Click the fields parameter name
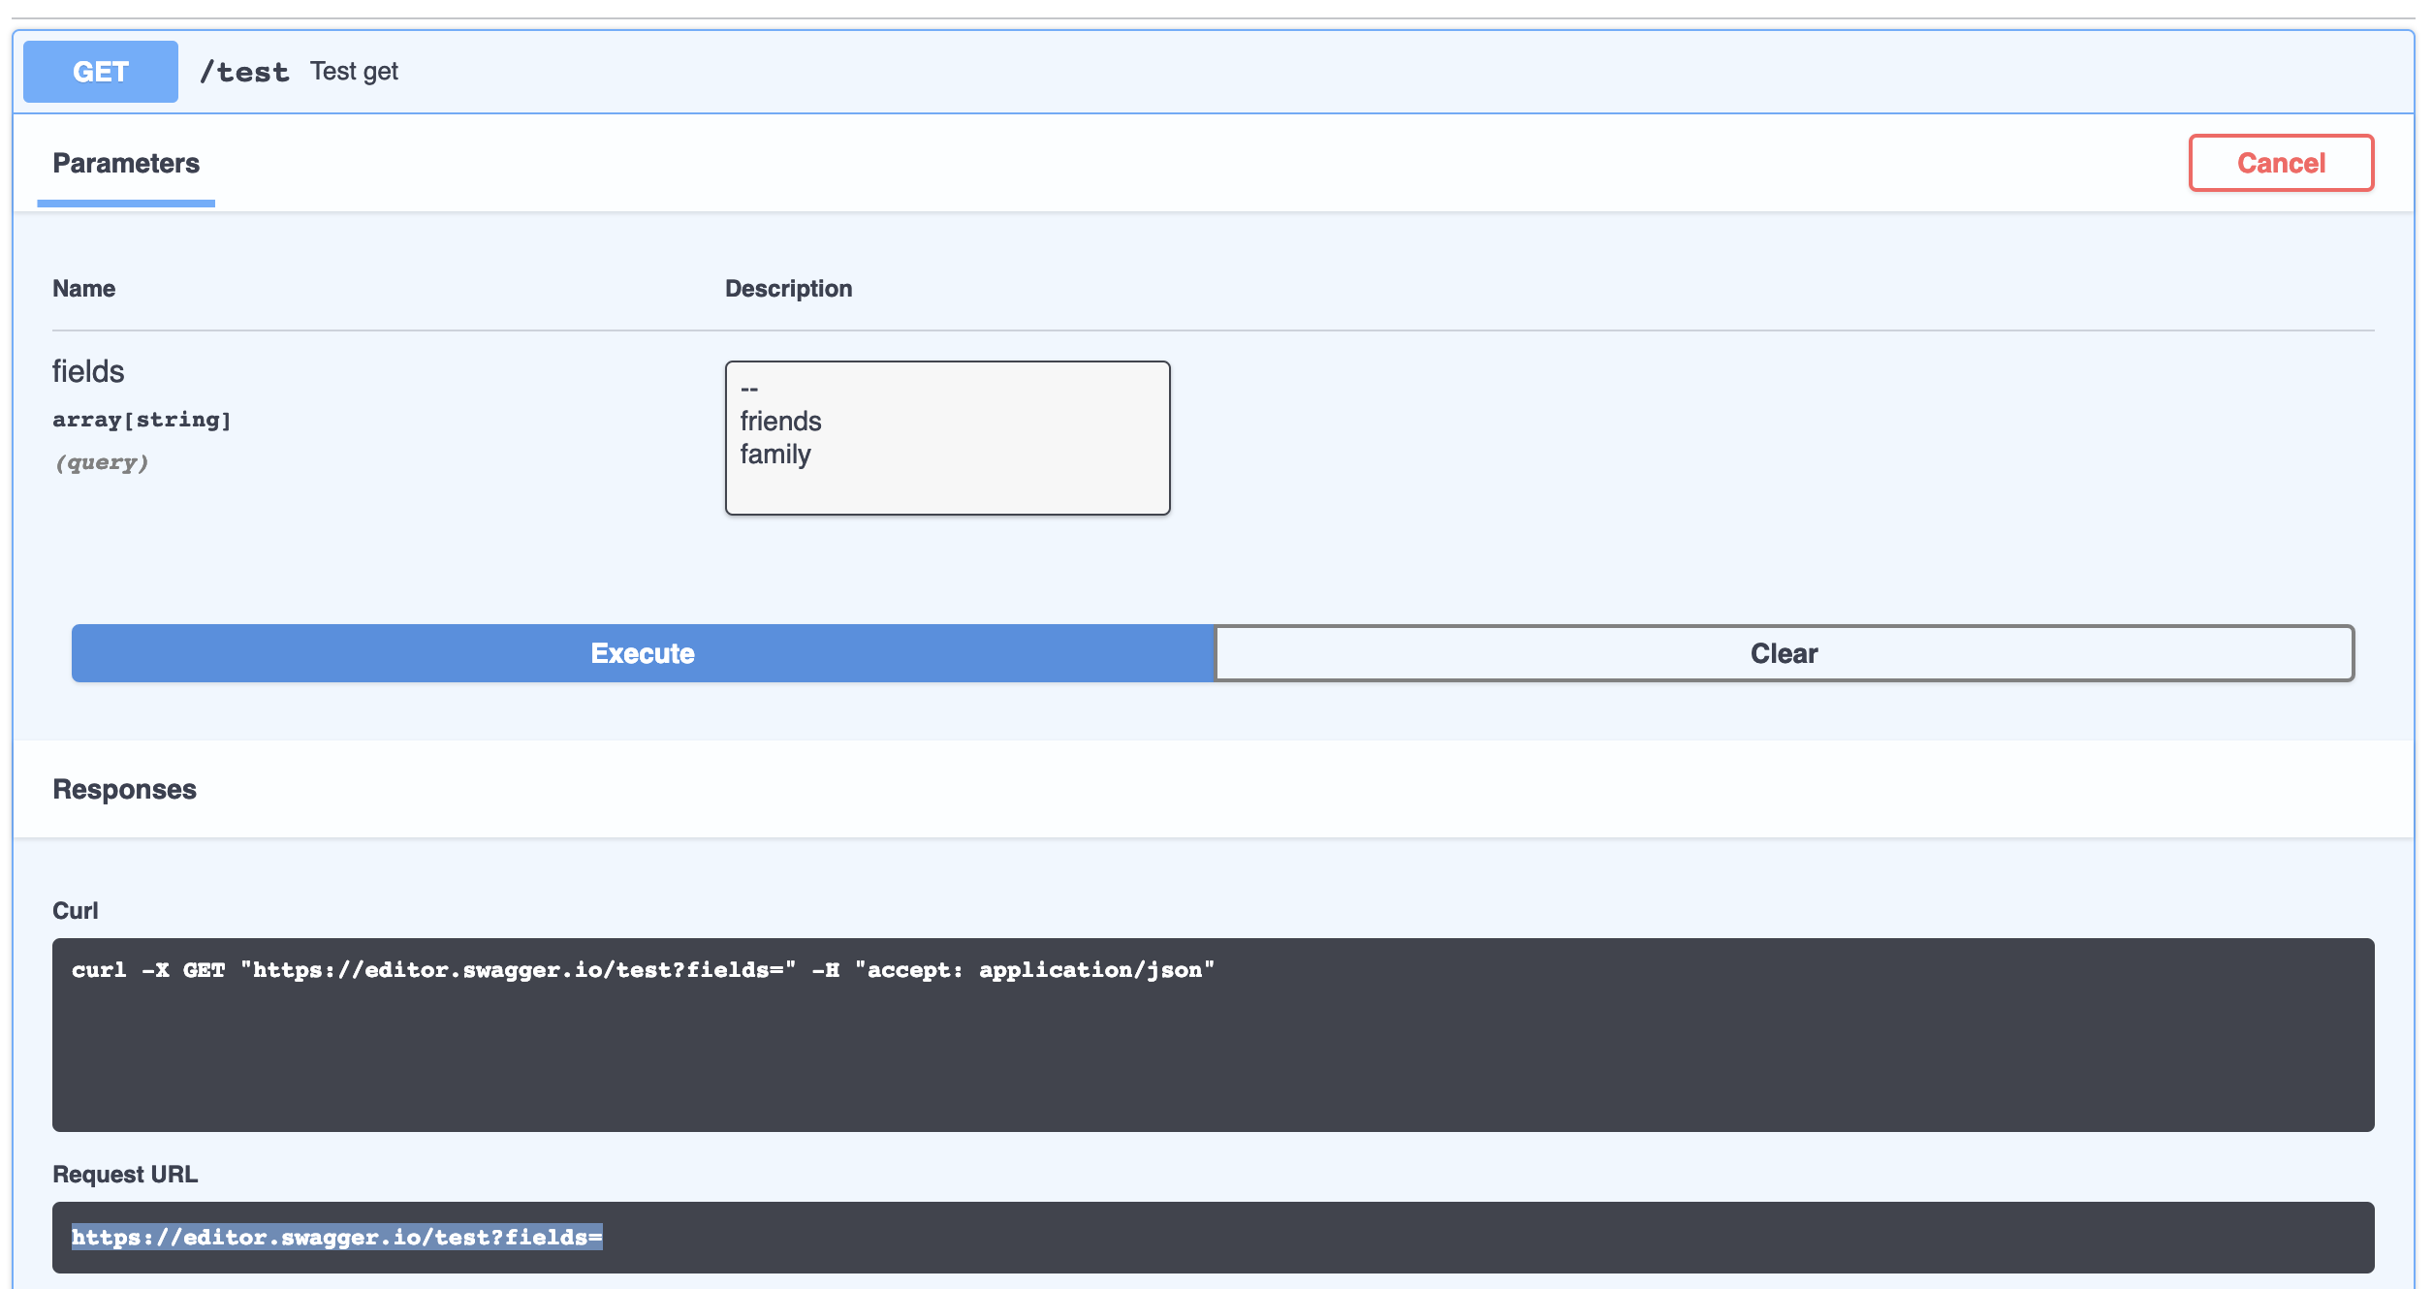 pyautogui.click(x=88, y=371)
